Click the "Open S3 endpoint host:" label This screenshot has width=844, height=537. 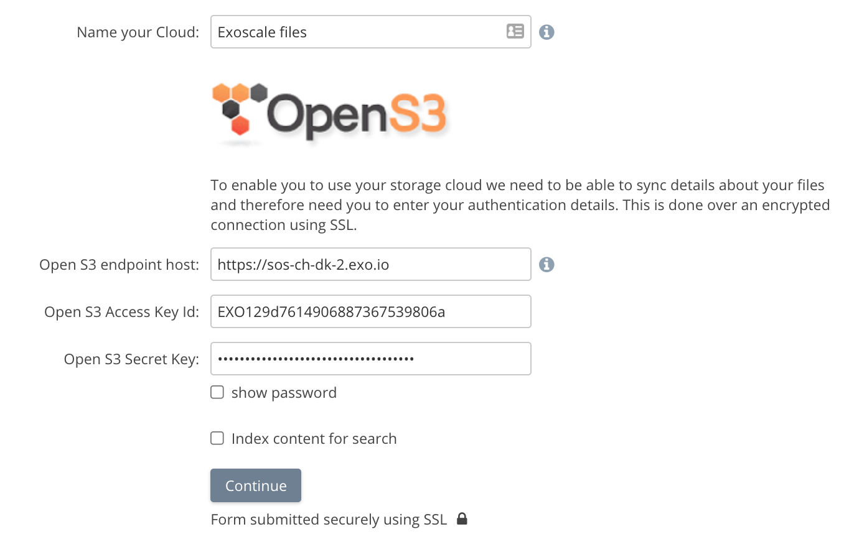(119, 265)
